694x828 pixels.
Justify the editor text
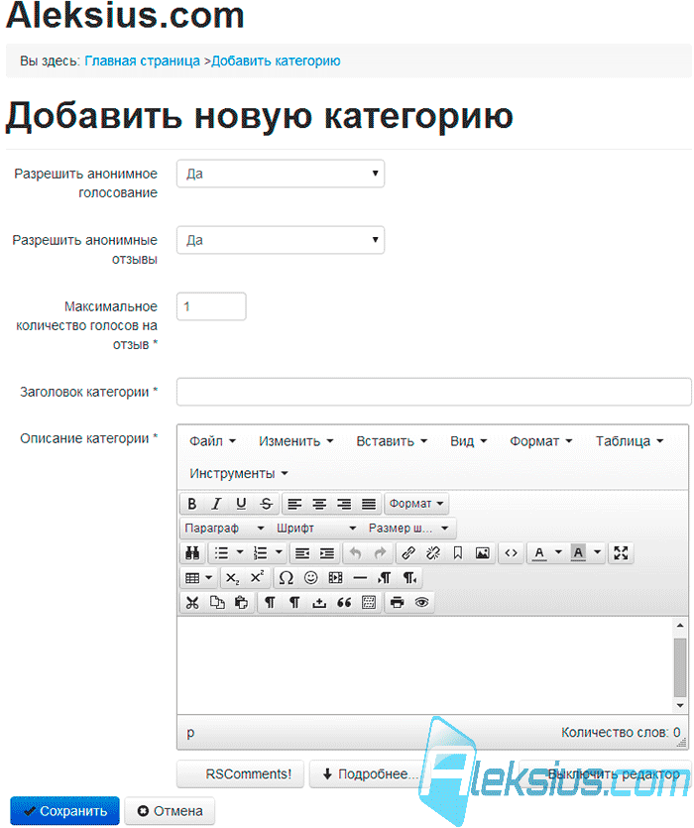tap(369, 504)
